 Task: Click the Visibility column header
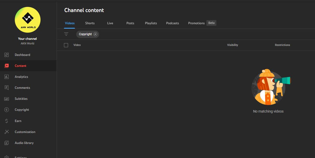[233, 45]
